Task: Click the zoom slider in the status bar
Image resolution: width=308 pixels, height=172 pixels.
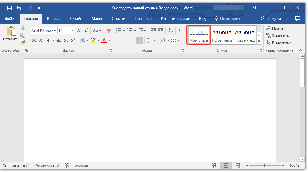Action: click(265, 166)
